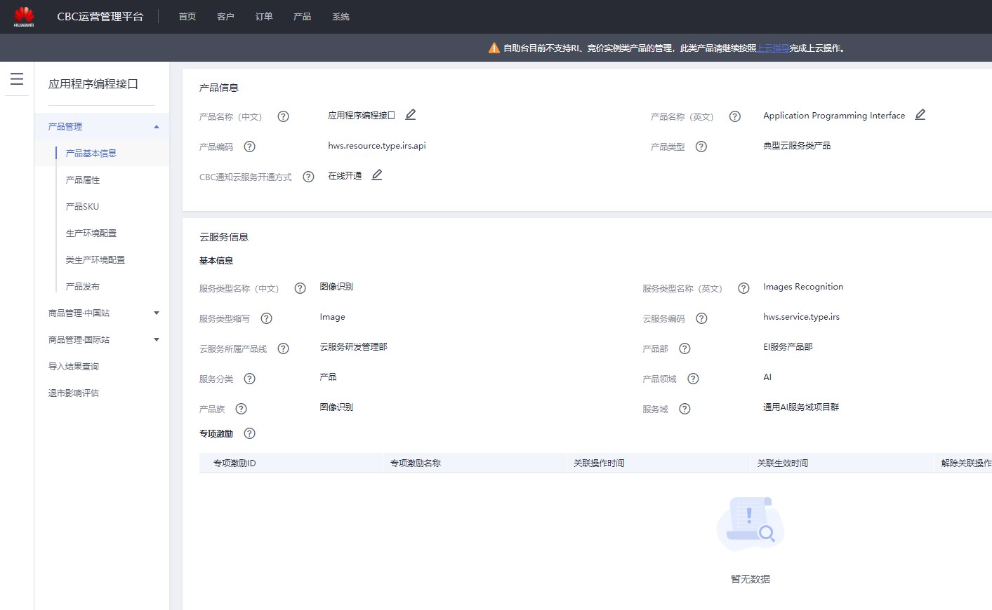Open the 客户 top menu

point(225,17)
